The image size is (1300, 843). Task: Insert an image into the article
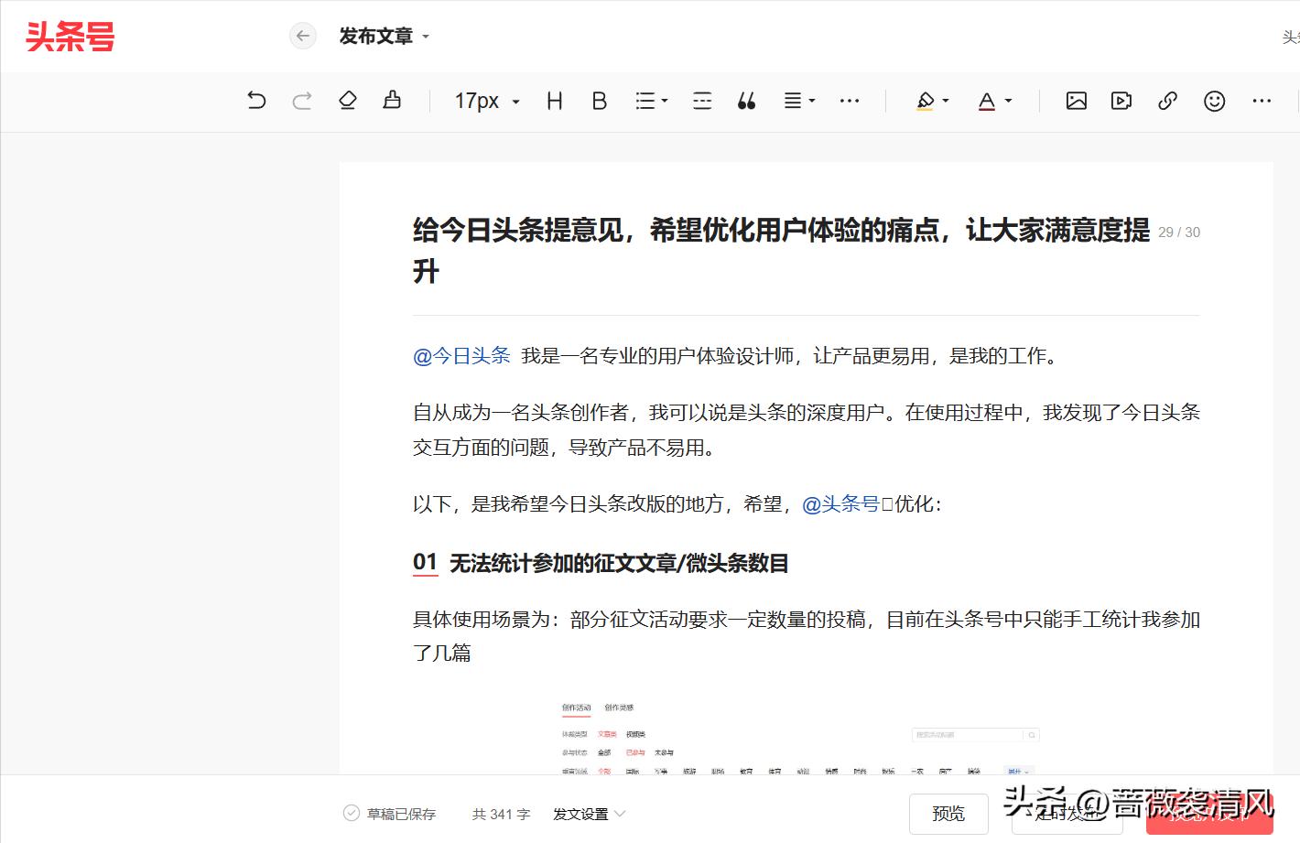coord(1076,101)
